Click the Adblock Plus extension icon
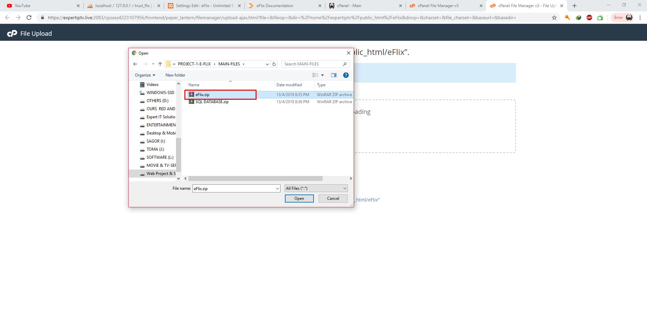Viewport: 647px width, 334px height. 589,18
